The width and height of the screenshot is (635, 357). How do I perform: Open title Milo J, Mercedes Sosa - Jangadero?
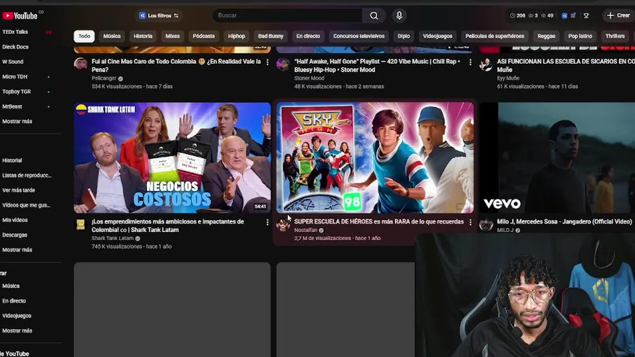[565, 222]
